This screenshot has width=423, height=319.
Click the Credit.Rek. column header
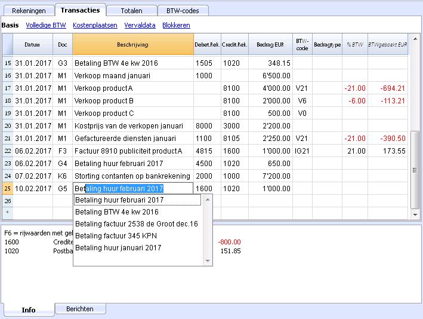pyautogui.click(x=234, y=45)
